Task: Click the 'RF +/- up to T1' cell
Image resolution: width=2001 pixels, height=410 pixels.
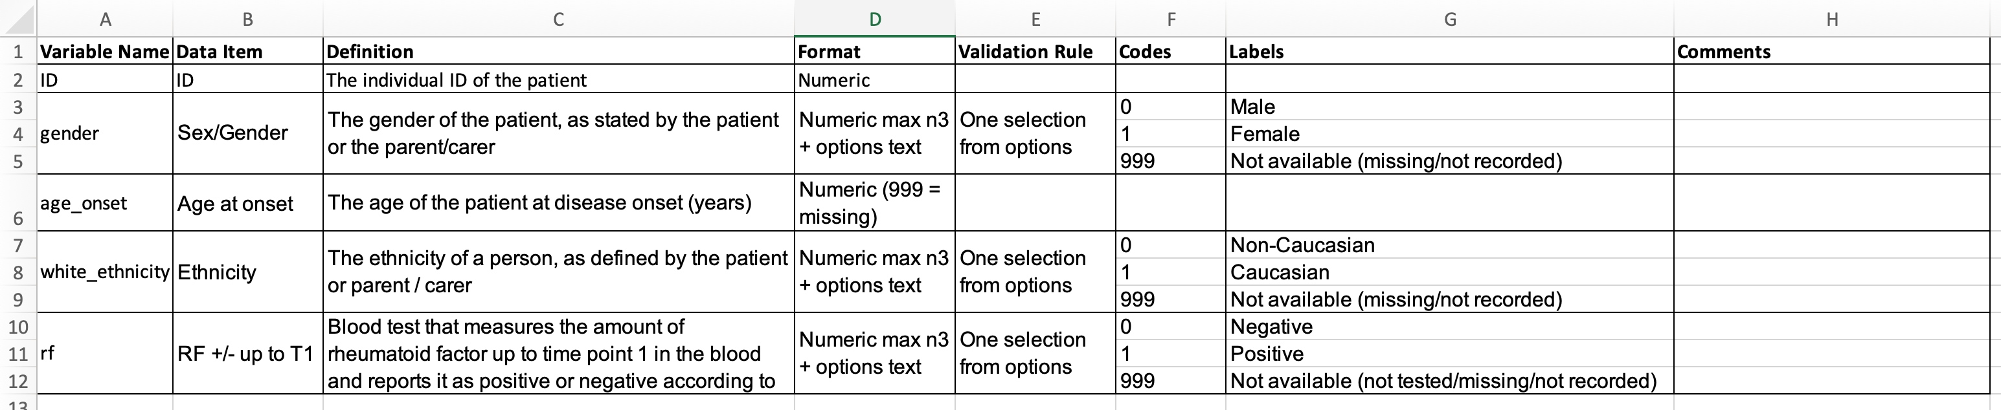Action: click(248, 354)
